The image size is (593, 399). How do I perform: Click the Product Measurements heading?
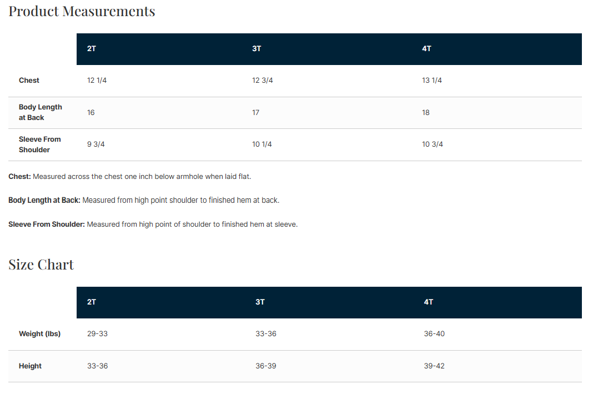click(82, 11)
